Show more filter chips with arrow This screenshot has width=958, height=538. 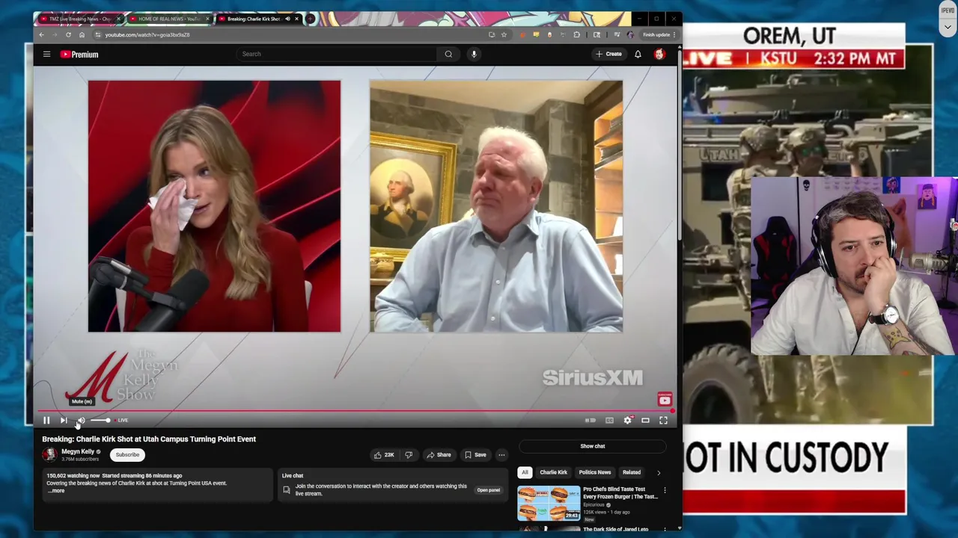click(659, 472)
